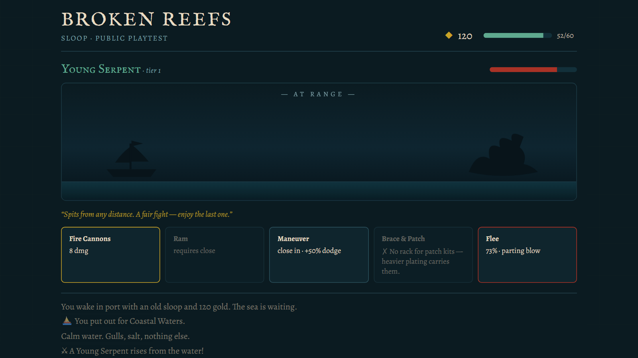Click the player sloop silhouette
The width and height of the screenshot is (638, 358).
pyautogui.click(x=132, y=159)
